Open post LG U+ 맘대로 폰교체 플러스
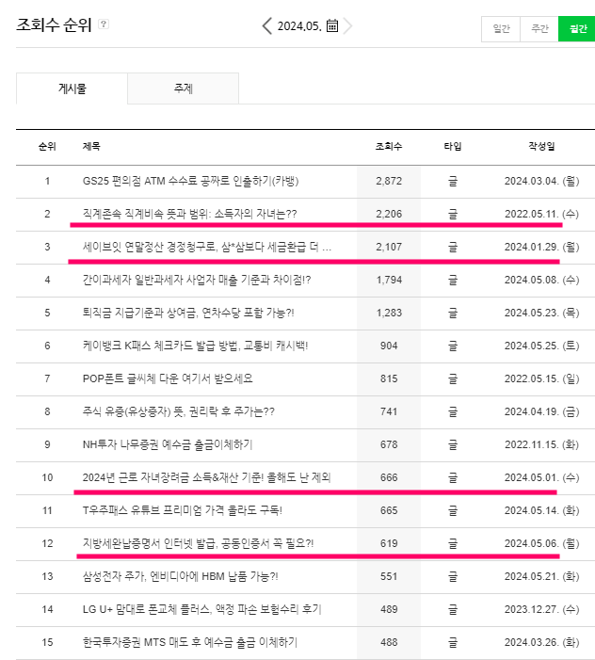595x660 pixels. (202, 609)
